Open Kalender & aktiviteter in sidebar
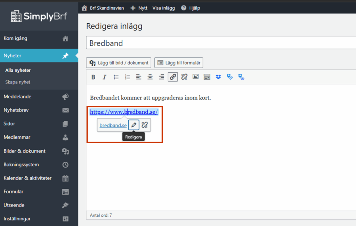This screenshot has width=356, height=226. pyautogui.click(x=39, y=178)
